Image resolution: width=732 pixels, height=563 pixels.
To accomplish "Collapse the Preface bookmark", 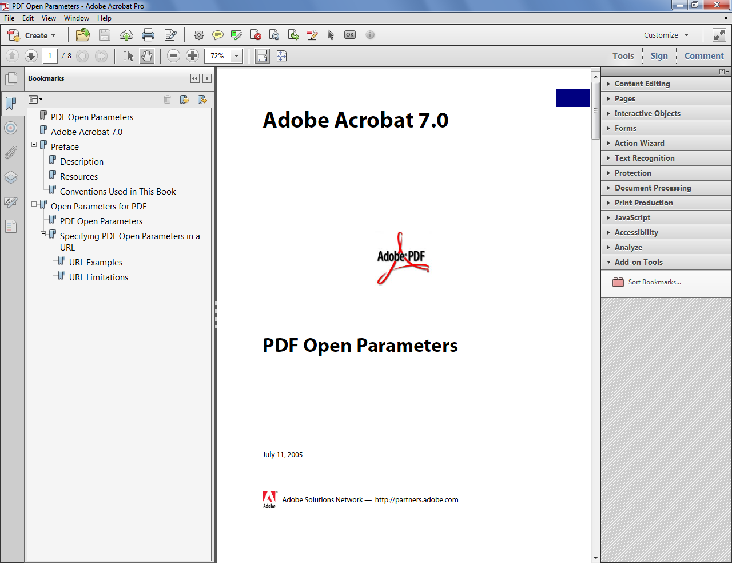I will [x=34, y=145].
